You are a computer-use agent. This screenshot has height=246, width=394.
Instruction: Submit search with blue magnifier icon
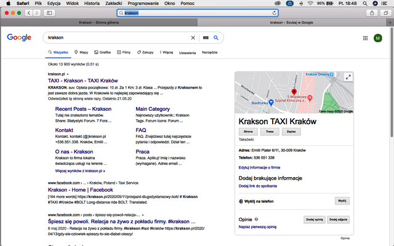click(216, 38)
